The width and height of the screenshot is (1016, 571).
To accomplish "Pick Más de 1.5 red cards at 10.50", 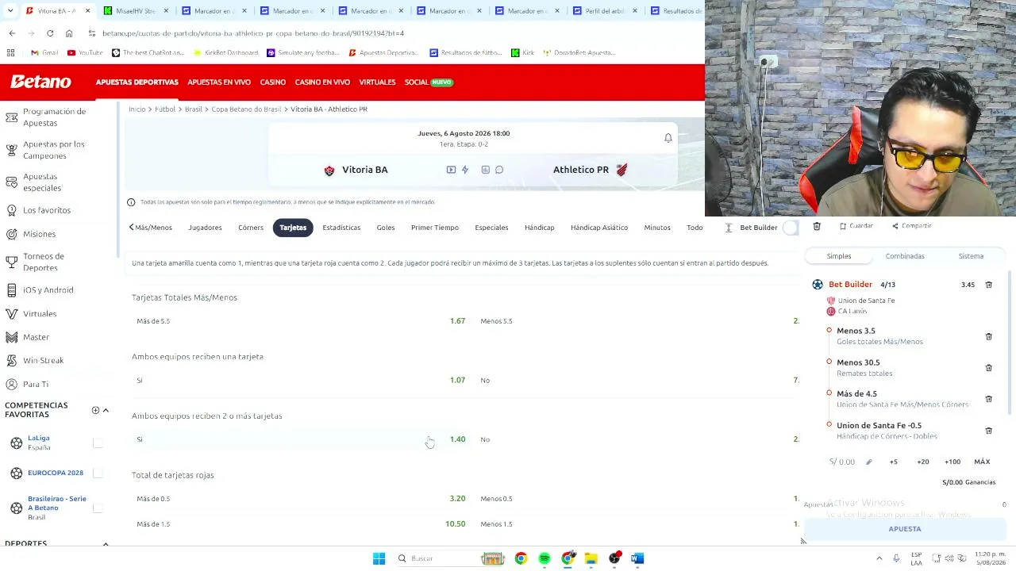I will tap(301, 524).
